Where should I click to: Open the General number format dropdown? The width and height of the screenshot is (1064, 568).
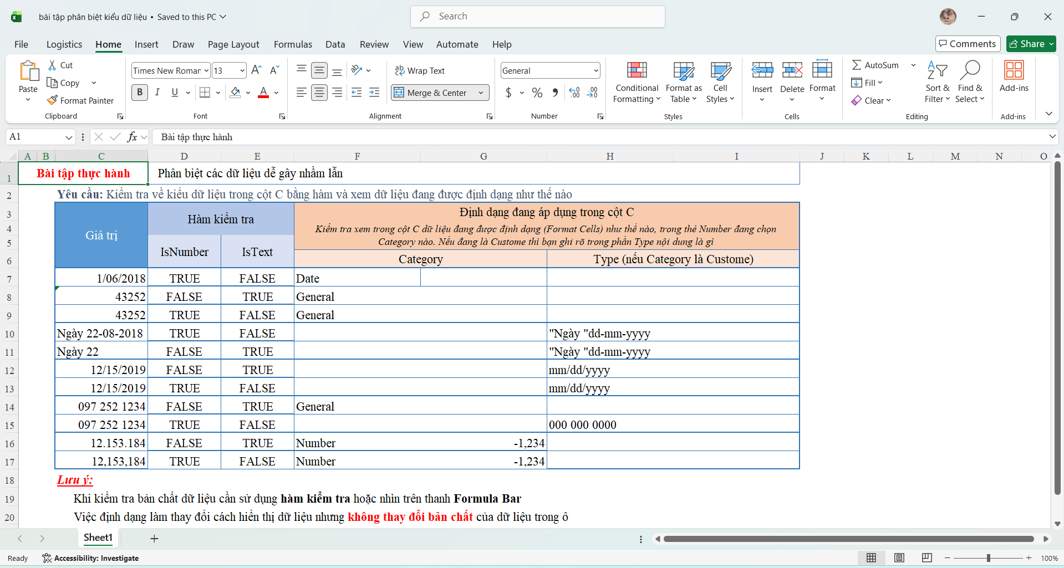pos(596,71)
